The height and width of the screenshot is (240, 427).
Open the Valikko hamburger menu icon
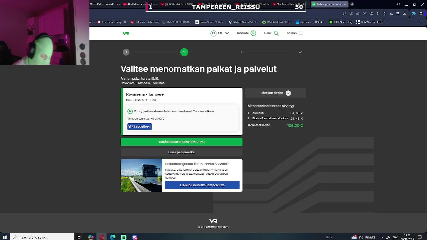tap(301, 33)
